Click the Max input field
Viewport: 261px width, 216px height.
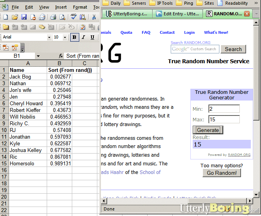click(x=224, y=119)
